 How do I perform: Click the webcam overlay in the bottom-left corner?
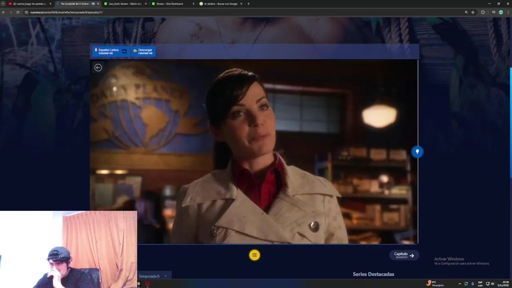coord(68,250)
